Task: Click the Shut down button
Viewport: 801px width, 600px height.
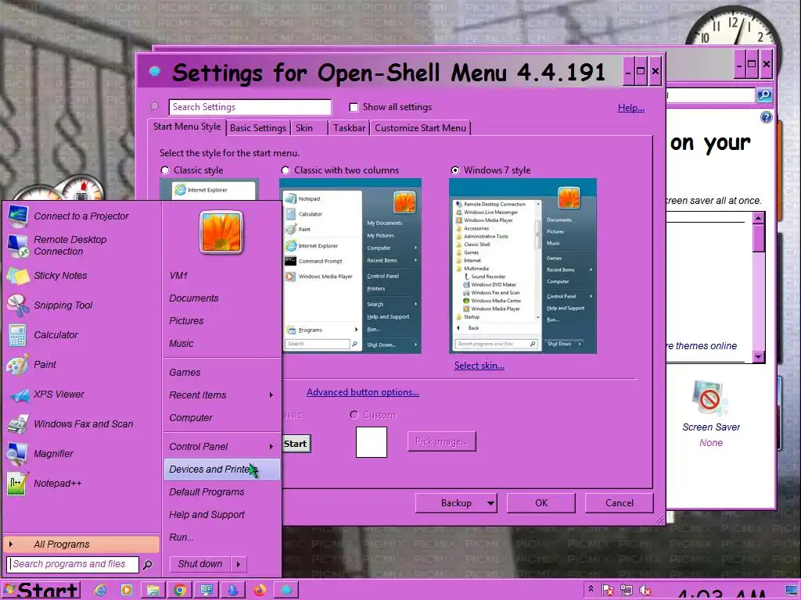Action: pyautogui.click(x=200, y=564)
